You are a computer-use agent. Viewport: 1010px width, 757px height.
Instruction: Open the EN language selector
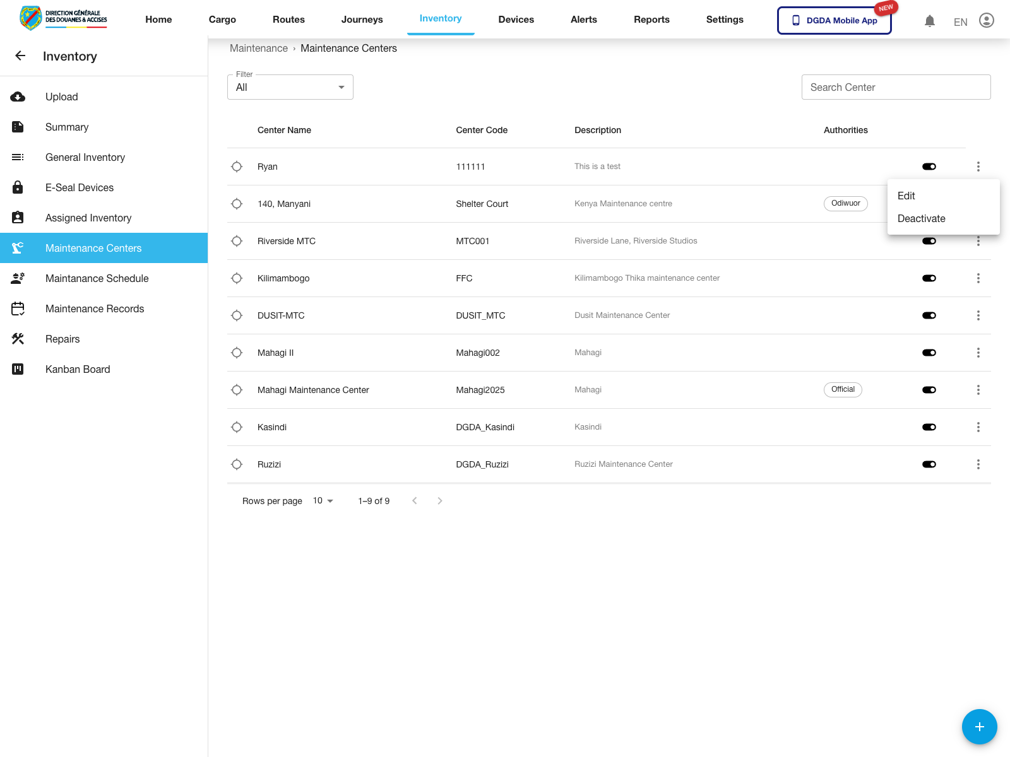coord(960,22)
